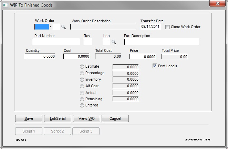Image resolution: width=228 pixels, height=149 pixels.
Task: Click the window icon in the title bar
Action: (5, 5)
